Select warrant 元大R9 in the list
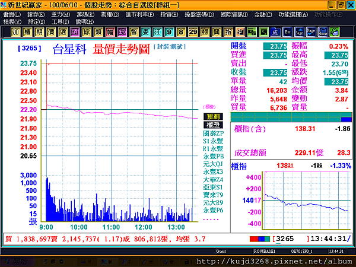This screenshot has height=267, width=356. click(x=213, y=202)
